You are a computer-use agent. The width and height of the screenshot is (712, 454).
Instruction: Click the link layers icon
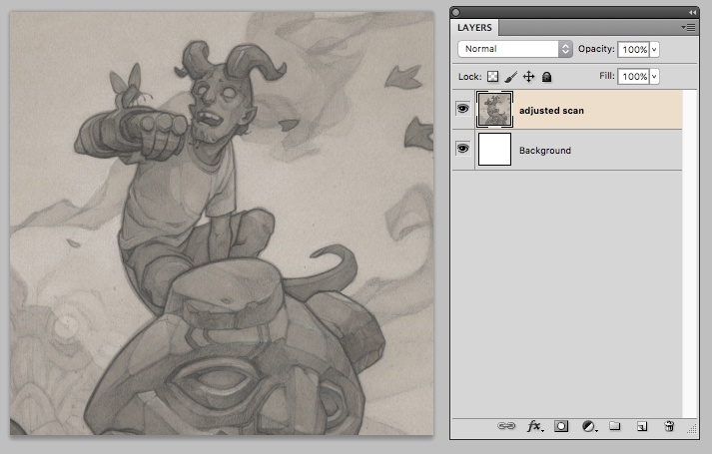tap(506, 426)
